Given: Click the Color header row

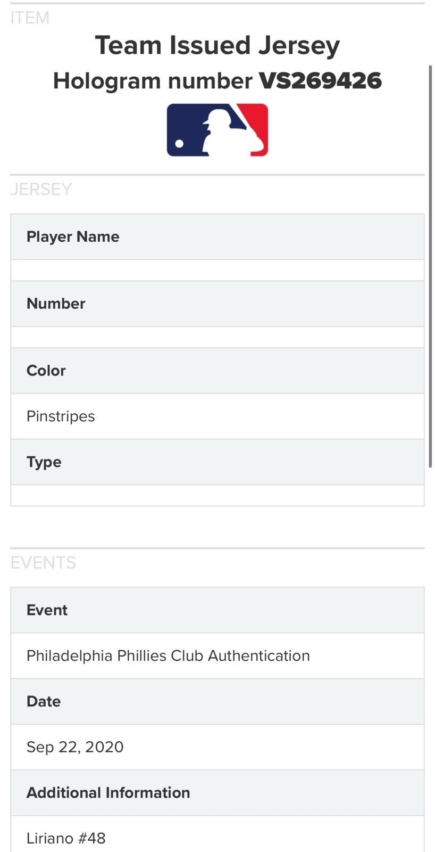Looking at the screenshot, I should (217, 371).
